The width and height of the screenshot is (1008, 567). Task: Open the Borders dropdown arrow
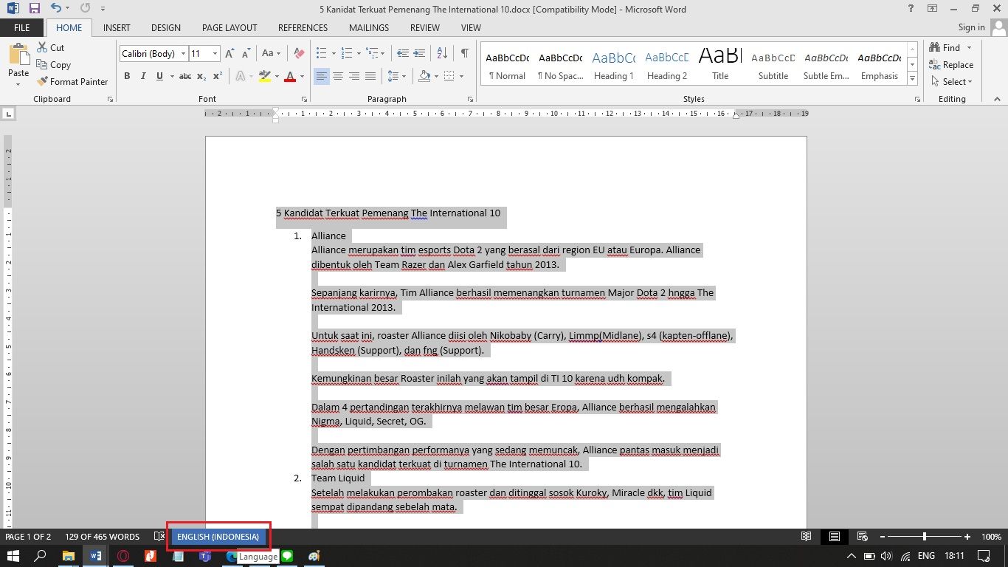(x=461, y=76)
